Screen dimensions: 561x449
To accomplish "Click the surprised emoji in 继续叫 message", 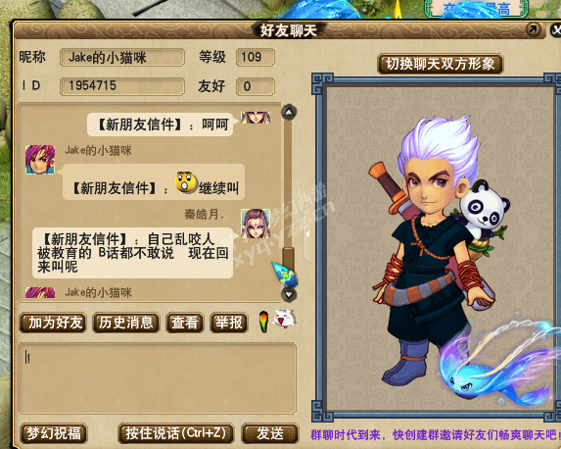I will click(186, 182).
